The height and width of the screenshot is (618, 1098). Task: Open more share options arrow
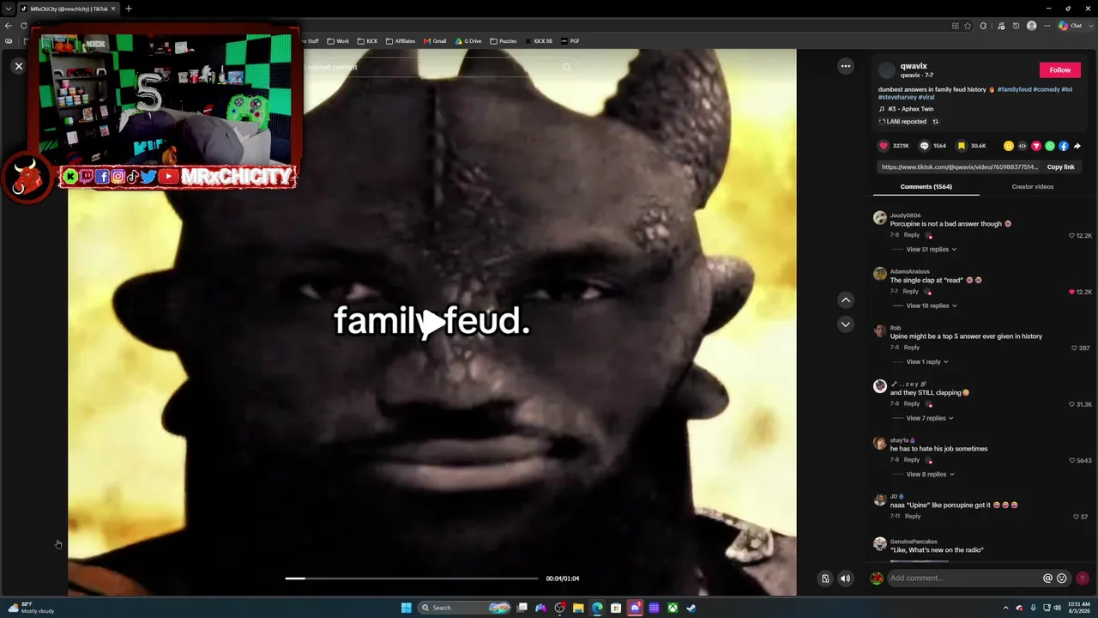(x=1077, y=146)
